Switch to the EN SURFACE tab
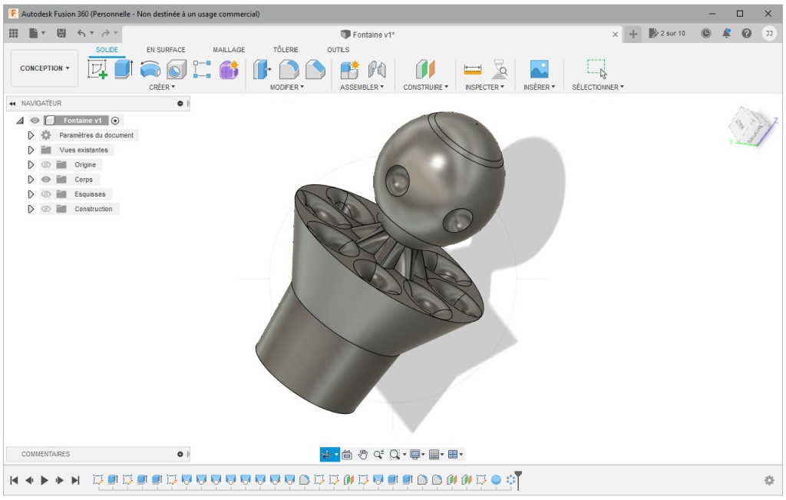786x500 pixels. point(166,50)
